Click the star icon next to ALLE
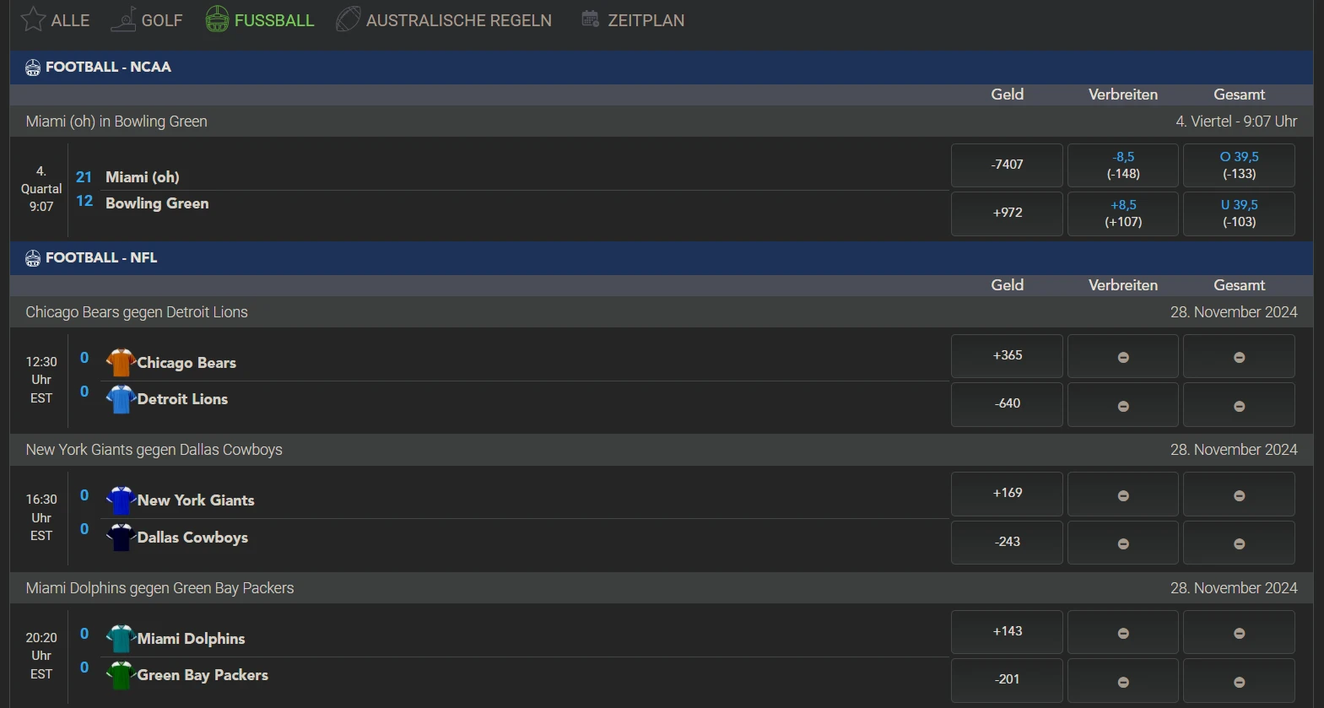 coord(33,19)
